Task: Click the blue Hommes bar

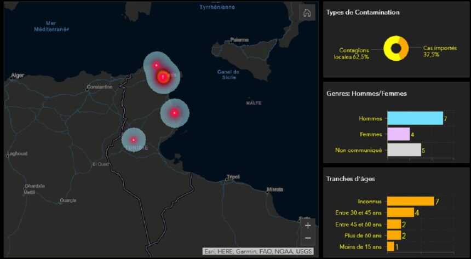Action: (415, 118)
